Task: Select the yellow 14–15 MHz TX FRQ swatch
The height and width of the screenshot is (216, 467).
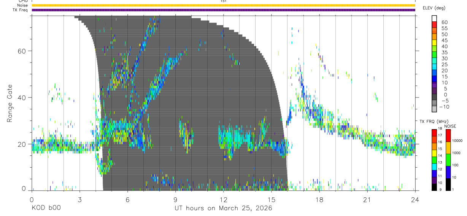Action: (x=434, y=153)
